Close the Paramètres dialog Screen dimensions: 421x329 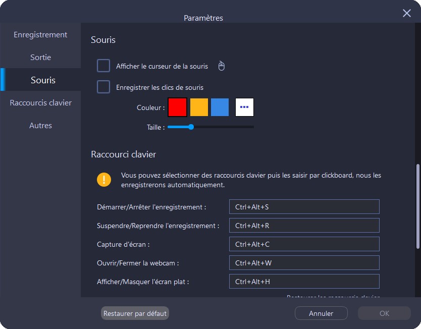coord(407,13)
